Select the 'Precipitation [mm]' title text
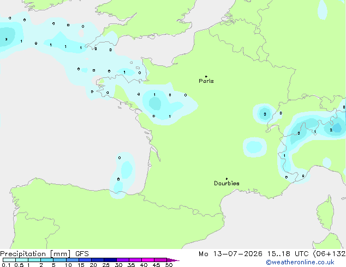 point(35,254)
